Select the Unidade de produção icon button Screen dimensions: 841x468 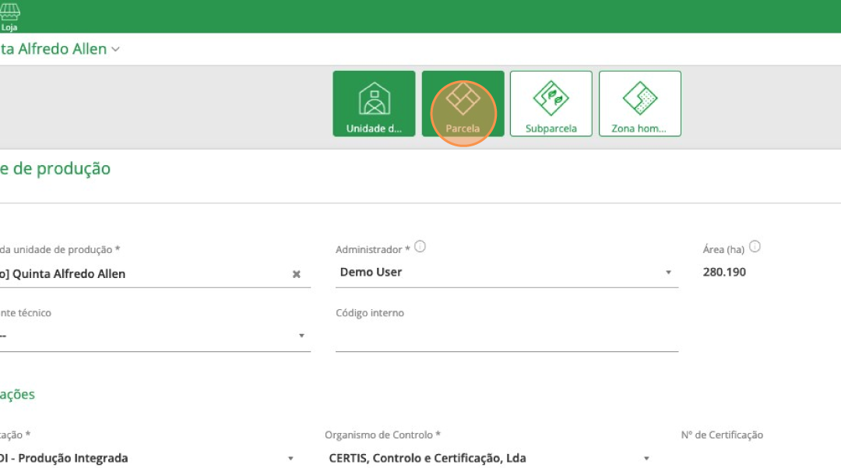pos(374,104)
